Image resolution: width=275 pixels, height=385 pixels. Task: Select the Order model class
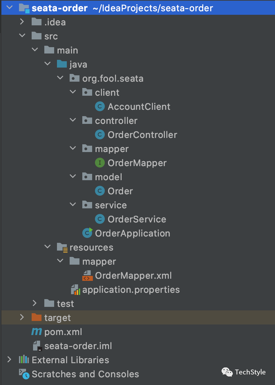[120, 191]
